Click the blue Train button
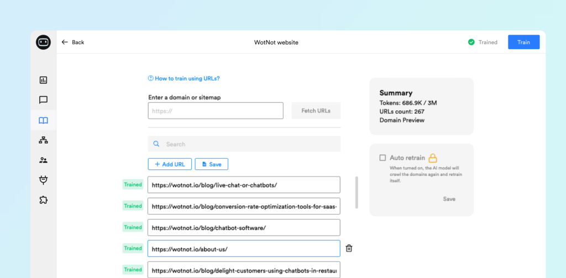 524,42
